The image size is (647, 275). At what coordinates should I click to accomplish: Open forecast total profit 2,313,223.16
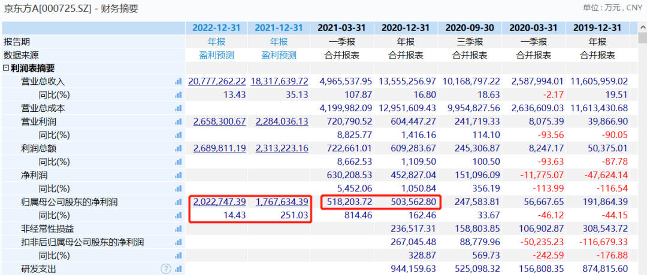click(282, 149)
